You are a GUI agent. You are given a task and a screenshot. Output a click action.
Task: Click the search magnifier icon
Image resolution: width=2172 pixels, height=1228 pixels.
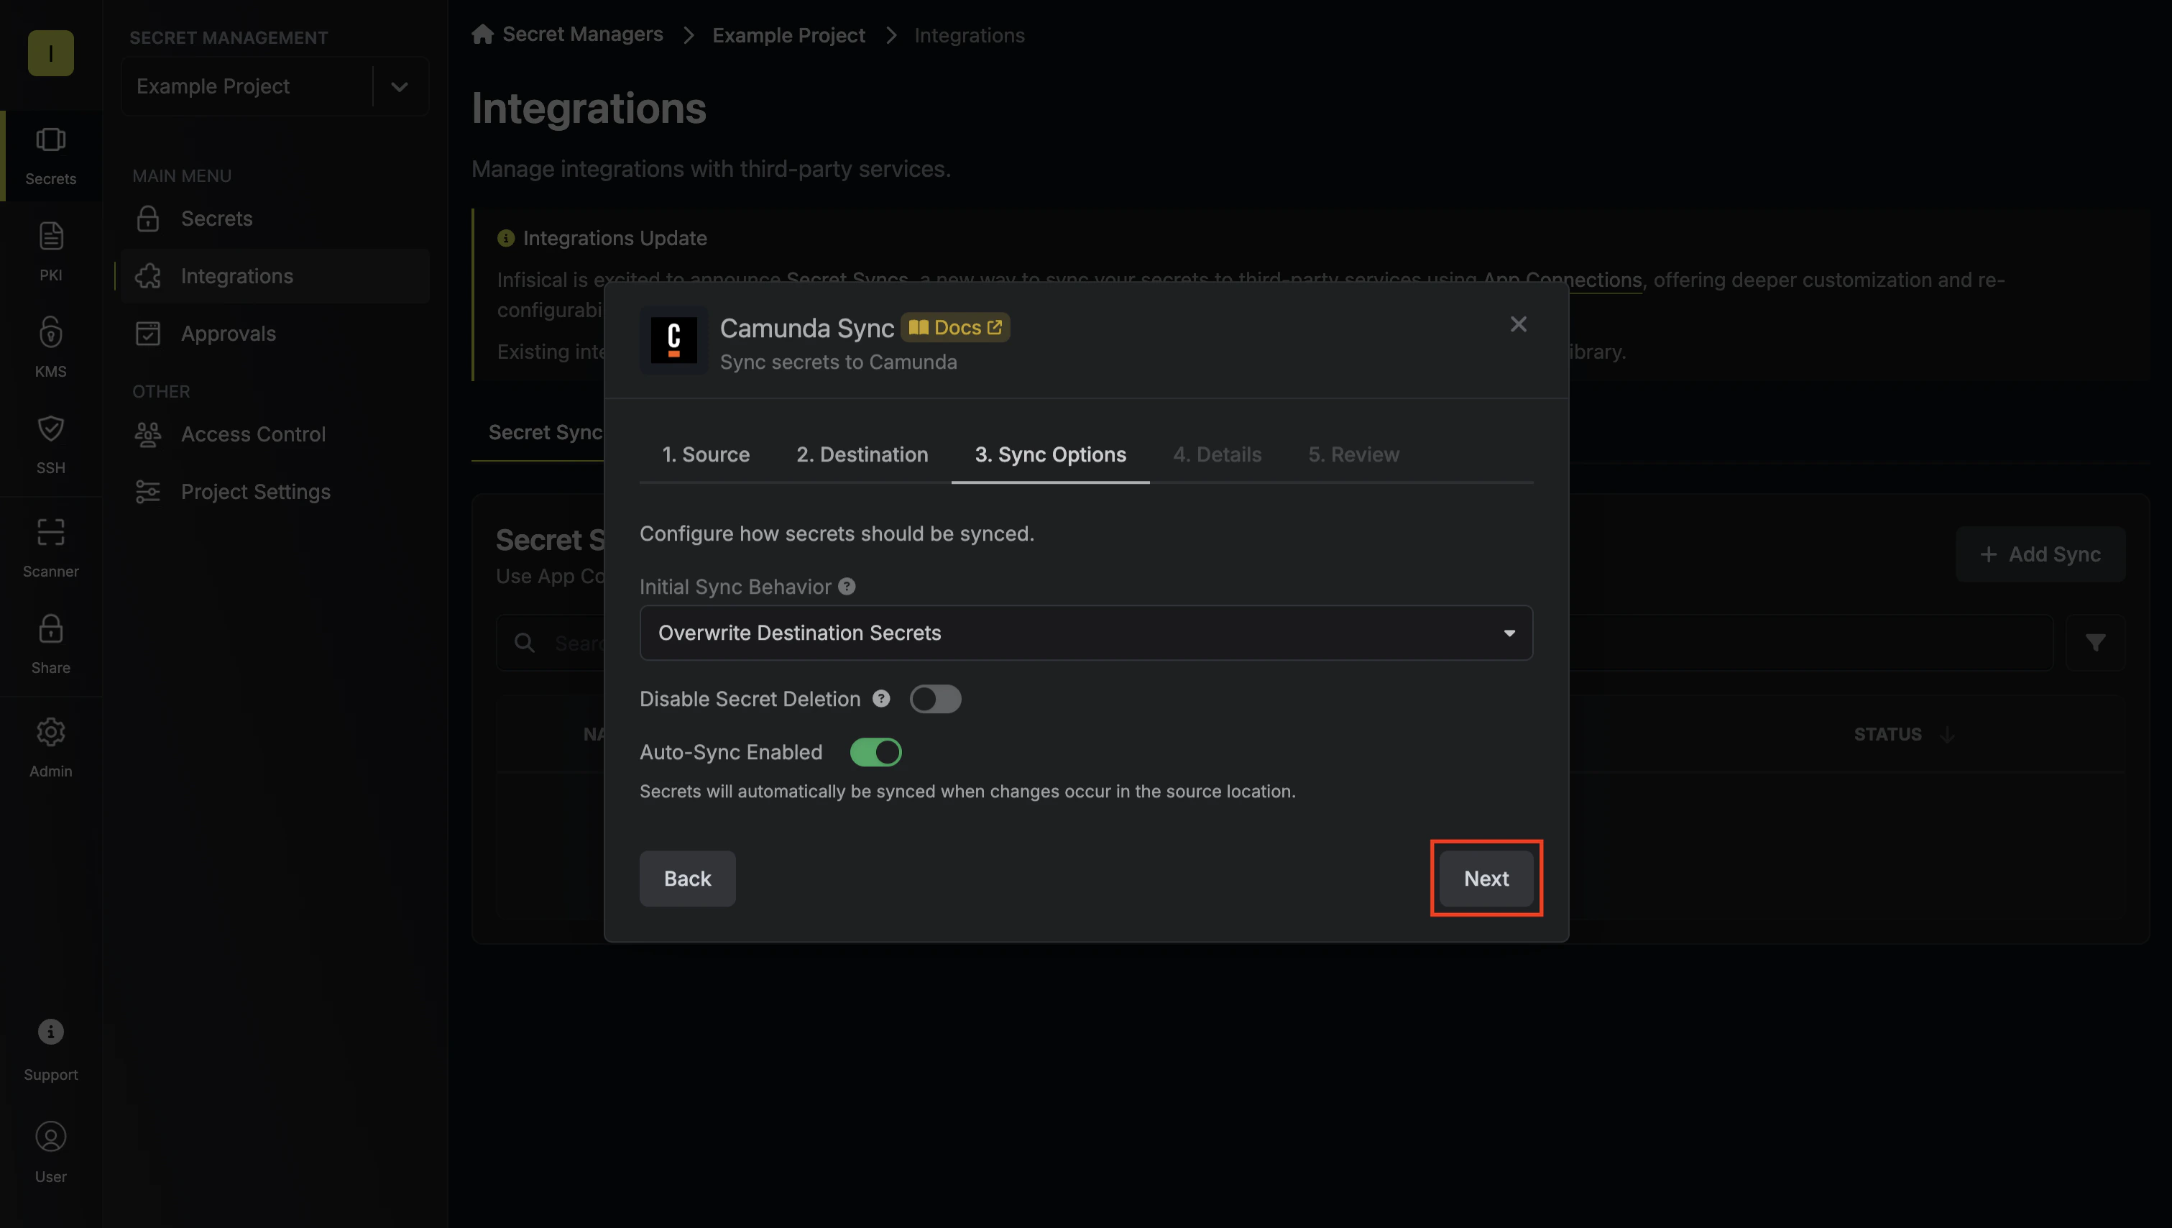pyautogui.click(x=525, y=643)
